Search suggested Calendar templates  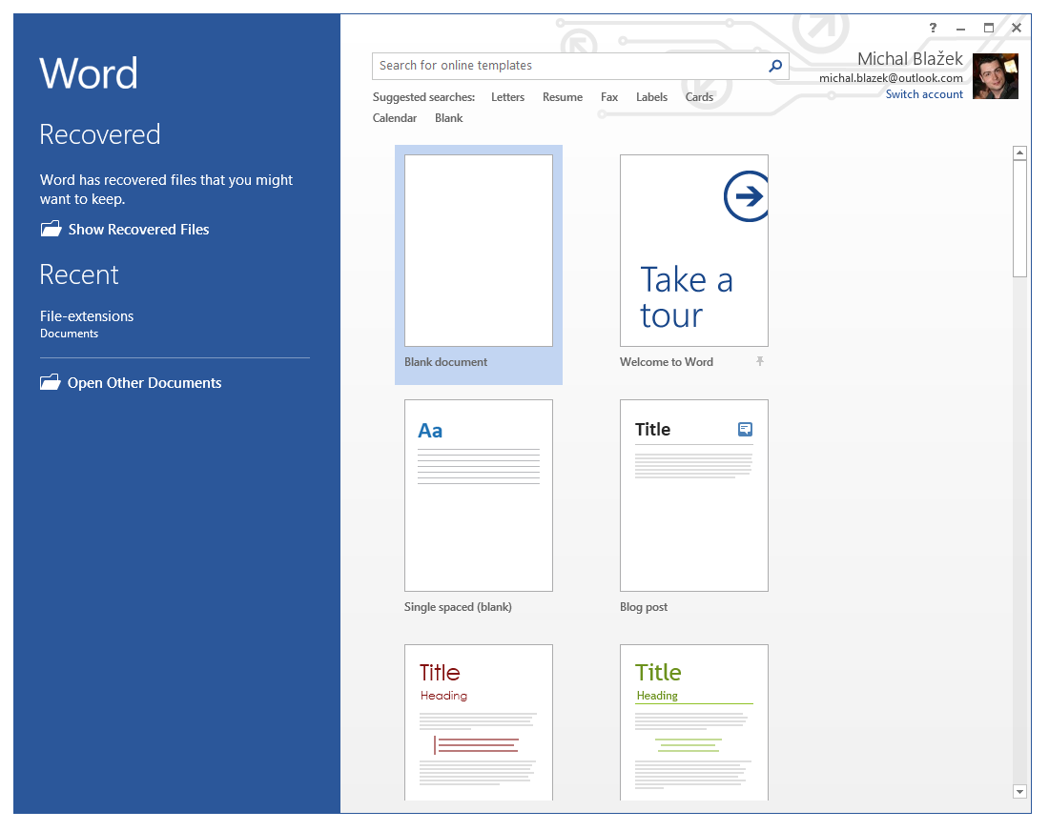(395, 117)
